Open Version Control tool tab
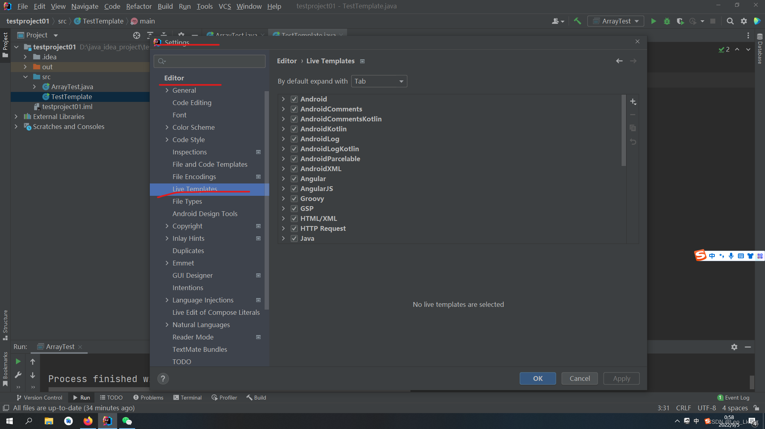Viewport: 765px width, 429px height. tap(39, 398)
